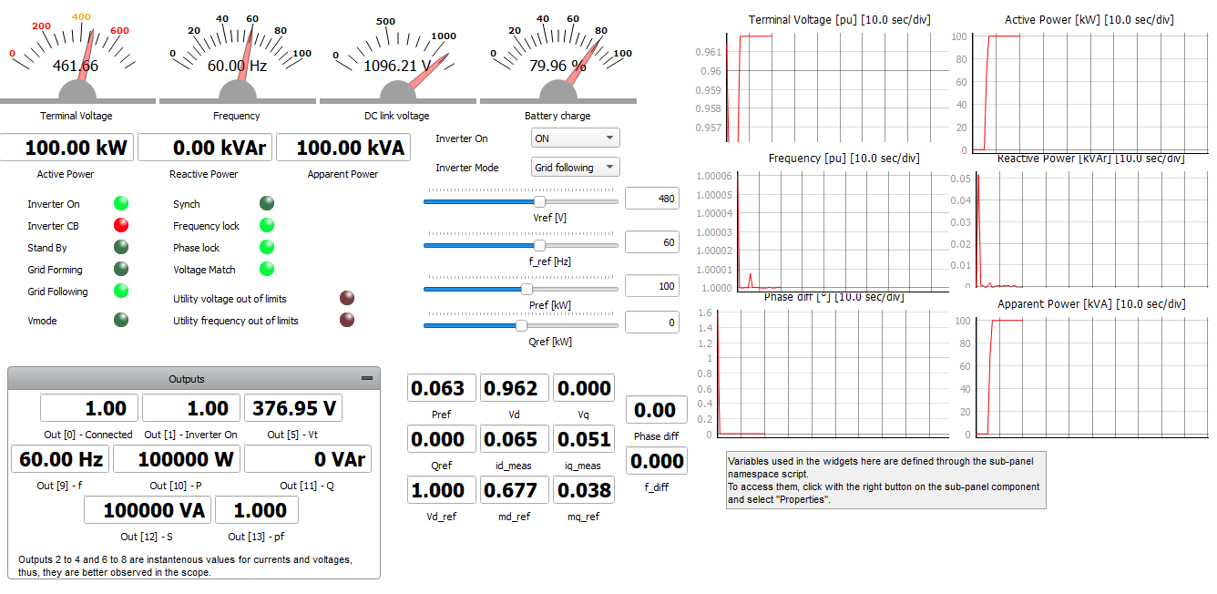The image size is (1217, 594).
Task: Click the Vref value field showing 480
Action: click(652, 199)
